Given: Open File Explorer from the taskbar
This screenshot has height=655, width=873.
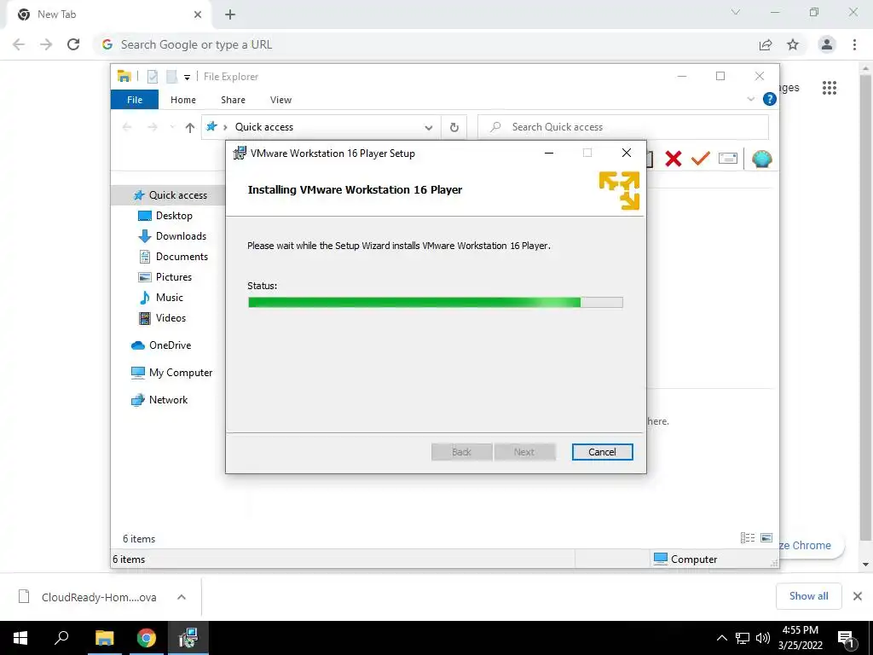Looking at the screenshot, I should pyautogui.click(x=104, y=638).
